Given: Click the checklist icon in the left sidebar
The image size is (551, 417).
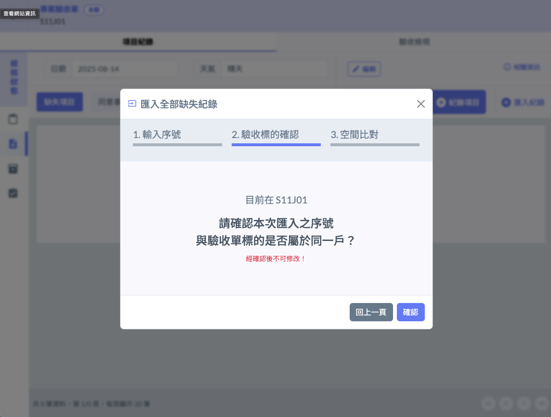Looking at the screenshot, I should click(13, 193).
